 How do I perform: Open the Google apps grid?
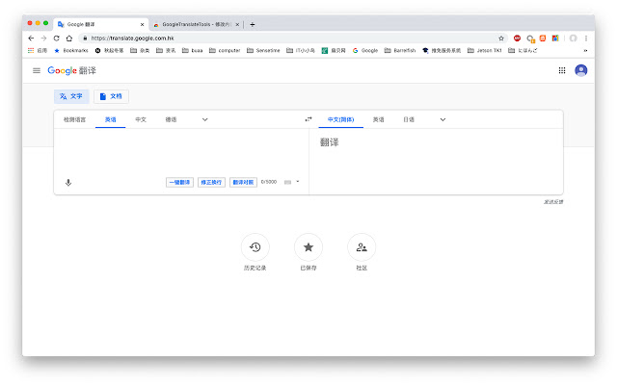562,70
